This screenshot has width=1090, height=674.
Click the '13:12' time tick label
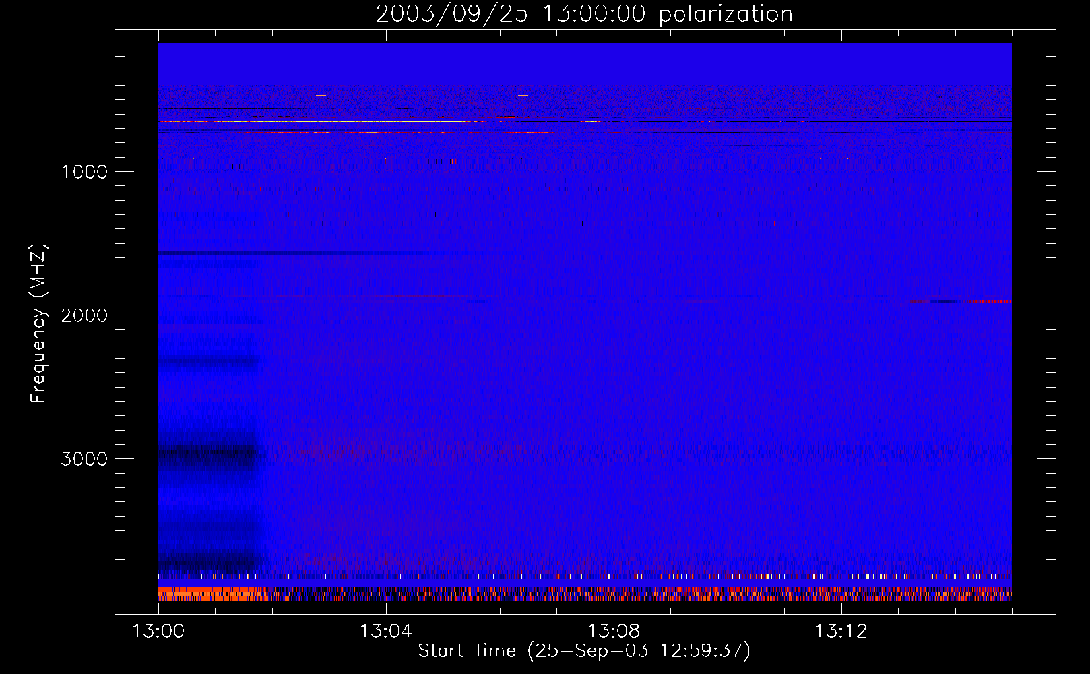841,632
